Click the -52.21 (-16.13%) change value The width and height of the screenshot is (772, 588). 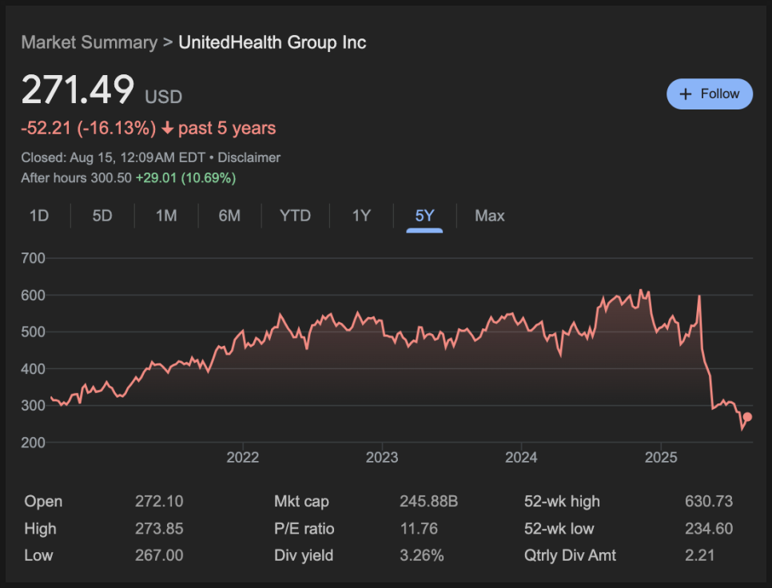pyautogui.click(x=89, y=128)
